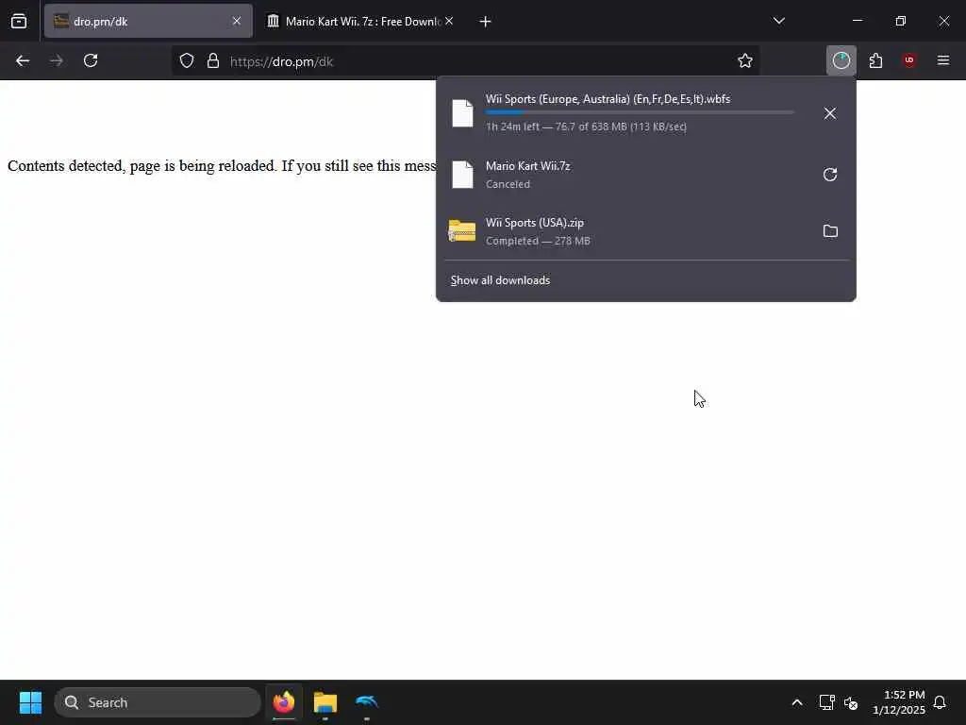Open Firefox from the taskbar
Image resolution: width=966 pixels, height=725 pixels.
coord(284,702)
